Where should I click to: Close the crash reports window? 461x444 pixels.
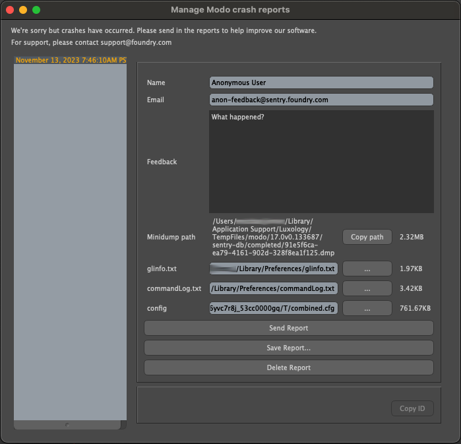point(10,10)
